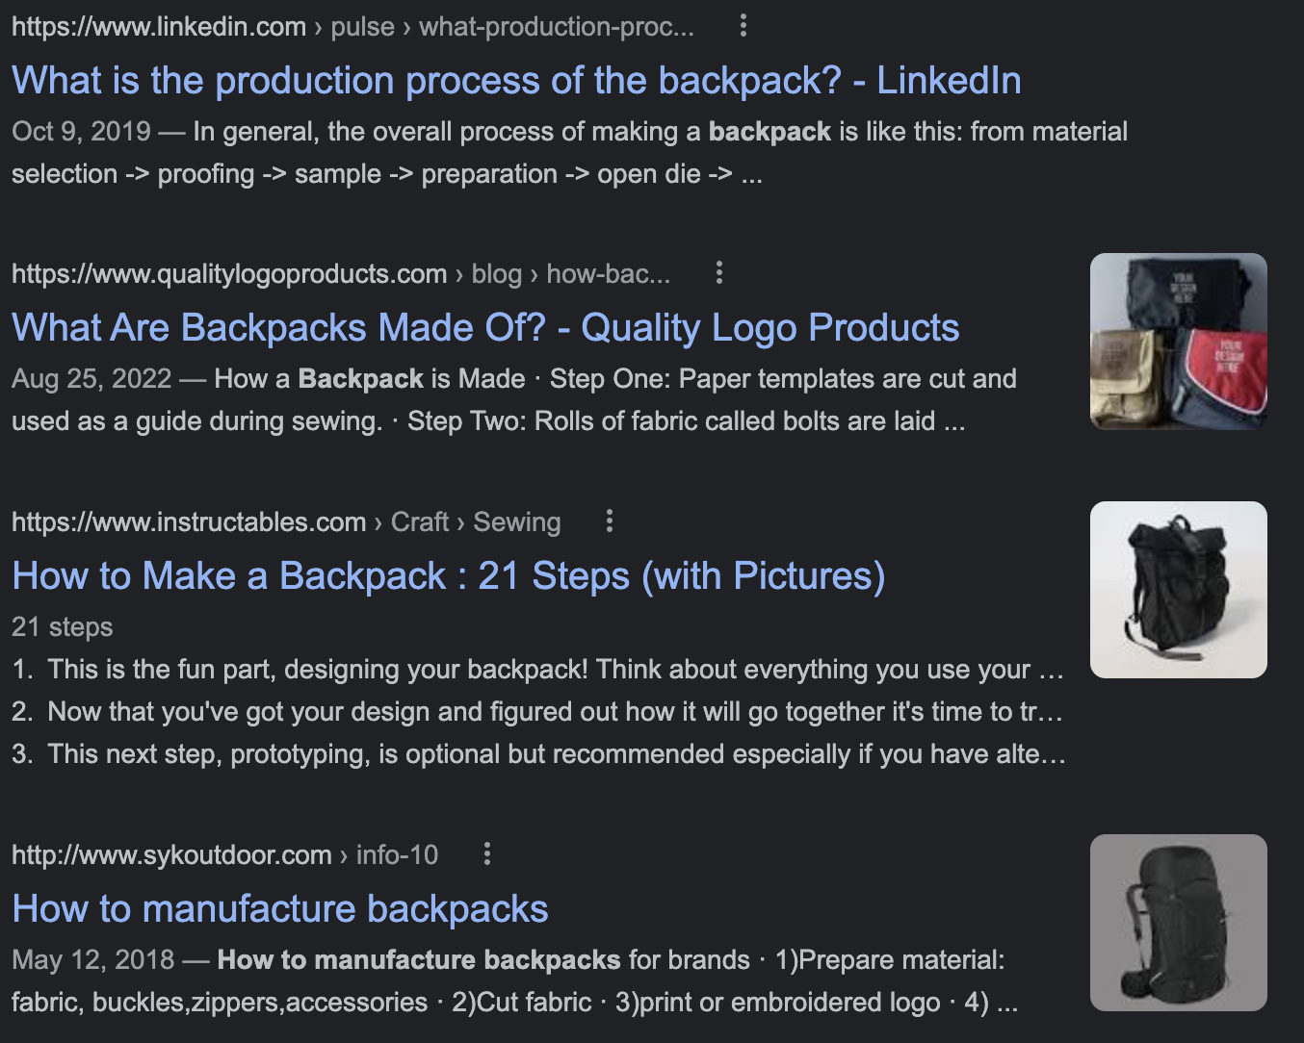Click the logo backpacks thumbnail beside Quality Logo Products
The image size is (1304, 1043).
[1178, 341]
